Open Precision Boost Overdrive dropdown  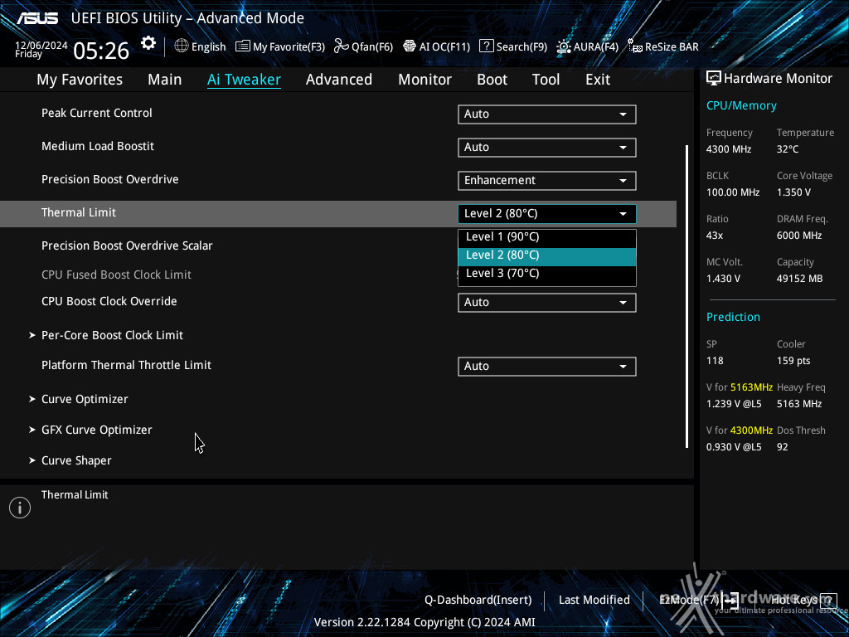(547, 180)
